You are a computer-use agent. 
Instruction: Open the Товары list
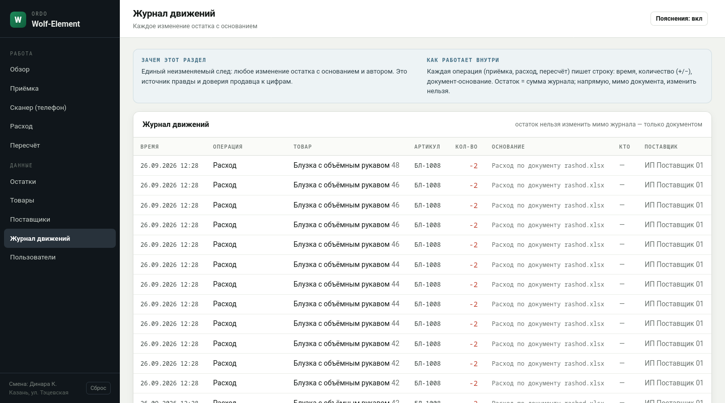60,200
